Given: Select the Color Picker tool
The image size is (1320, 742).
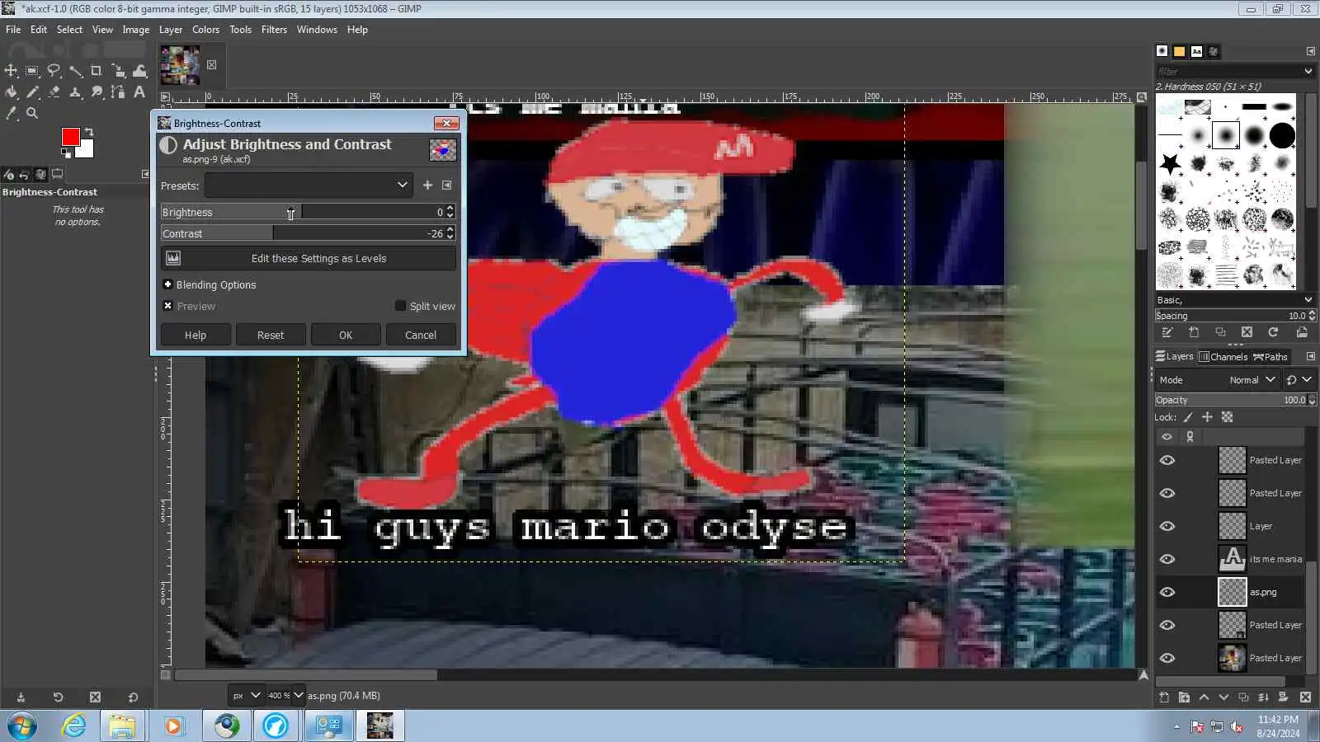Looking at the screenshot, I should (11, 114).
